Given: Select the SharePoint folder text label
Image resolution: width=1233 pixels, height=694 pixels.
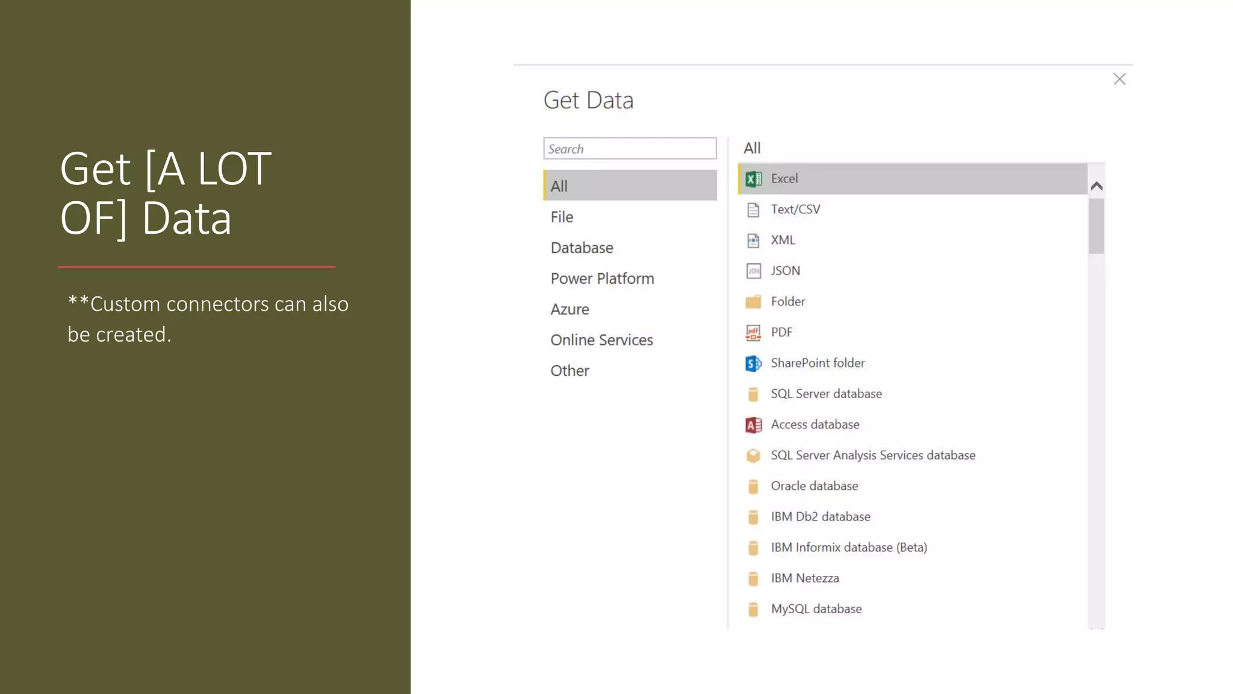Looking at the screenshot, I should [x=818, y=363].
